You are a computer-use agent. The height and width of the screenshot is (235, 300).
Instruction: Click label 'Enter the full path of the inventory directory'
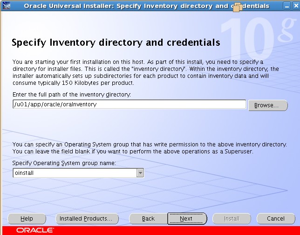72,95
